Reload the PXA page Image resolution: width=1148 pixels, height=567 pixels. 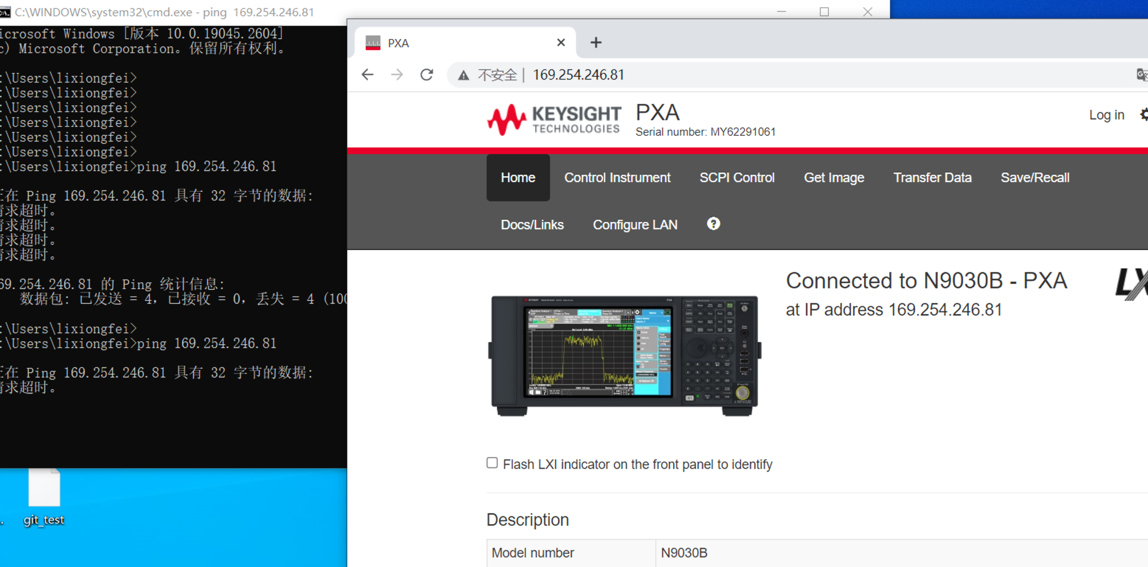pyautogui.click(x=427, y=74)
